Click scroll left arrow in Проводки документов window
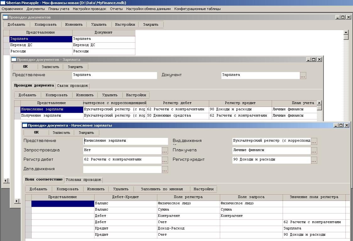 [x=6, y=180]
